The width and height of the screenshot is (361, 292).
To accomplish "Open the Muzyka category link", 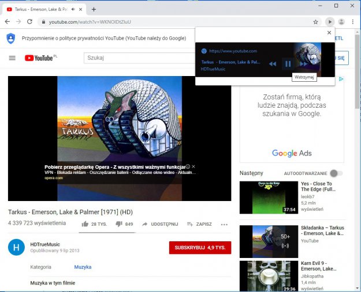I will (83, 267).
